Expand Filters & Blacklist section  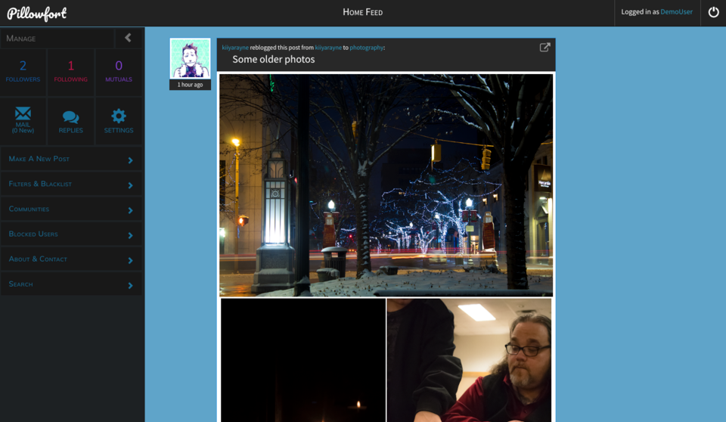[x=71, y=185]
